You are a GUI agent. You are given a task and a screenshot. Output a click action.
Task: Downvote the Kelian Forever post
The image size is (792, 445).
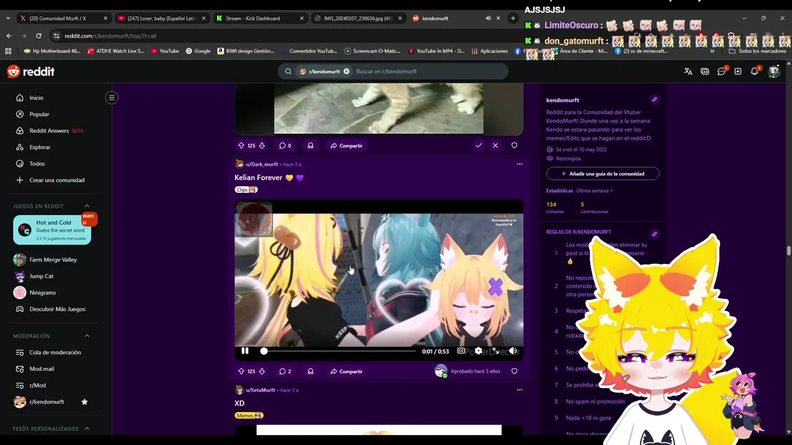tap(262, 371)
